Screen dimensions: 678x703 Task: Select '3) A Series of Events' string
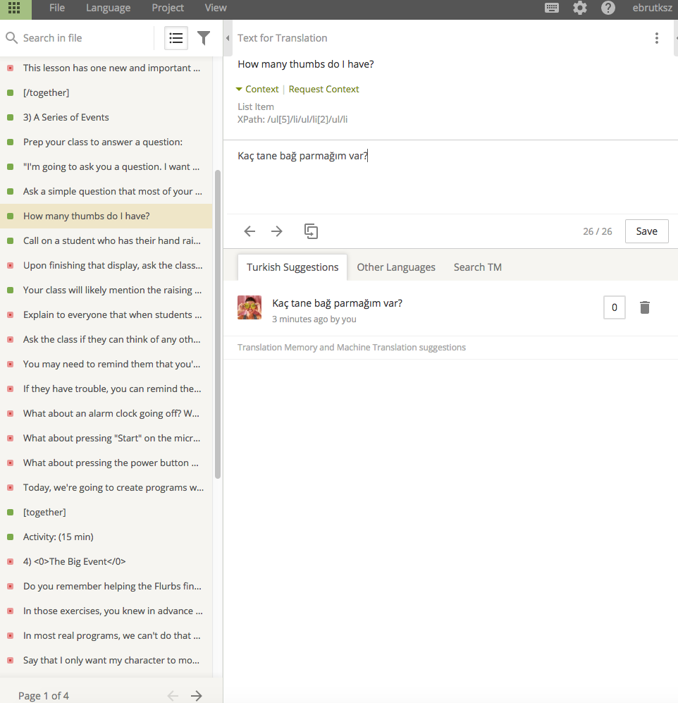pos(106,118)
